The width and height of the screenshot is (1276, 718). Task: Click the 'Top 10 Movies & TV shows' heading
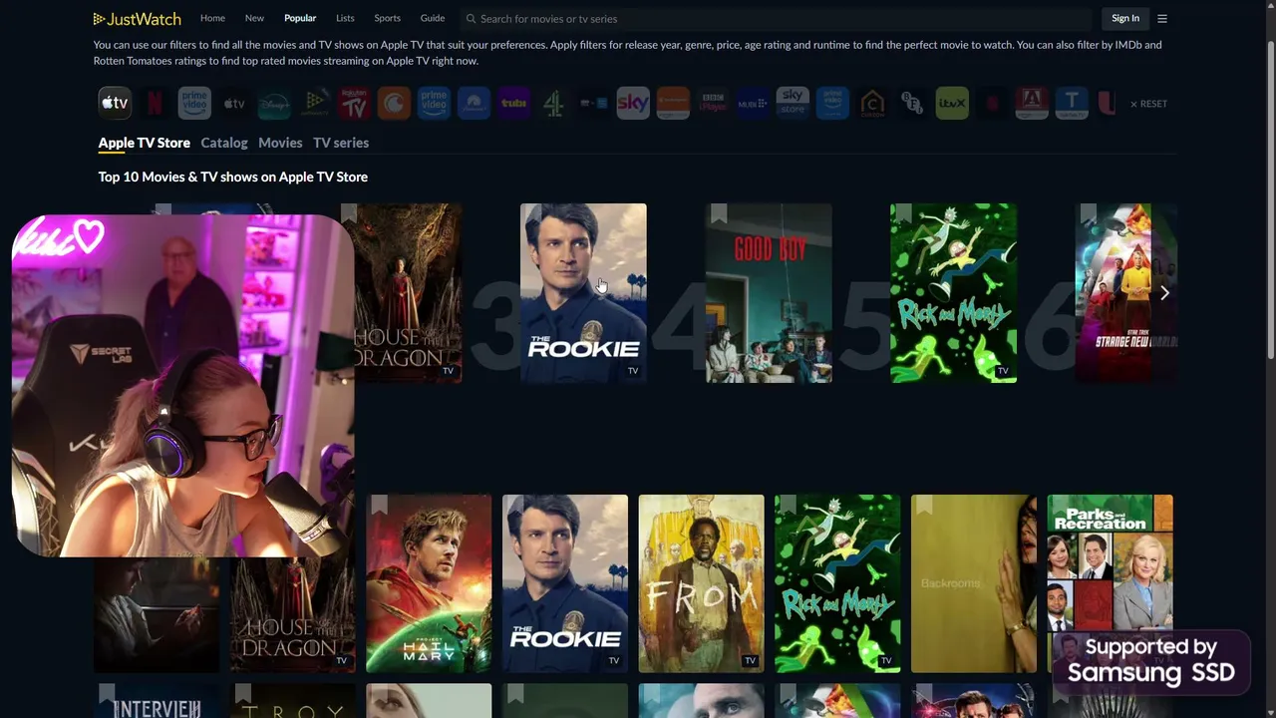[x=233, y=177]
